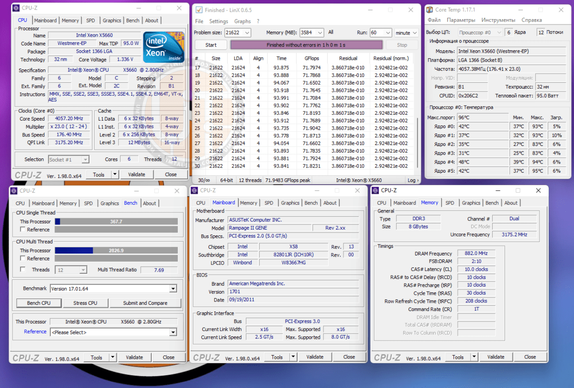574x388 pixels.
Task: Click the LinX 'Finished without errors' progress bar
Action: [x=306, y=45]
